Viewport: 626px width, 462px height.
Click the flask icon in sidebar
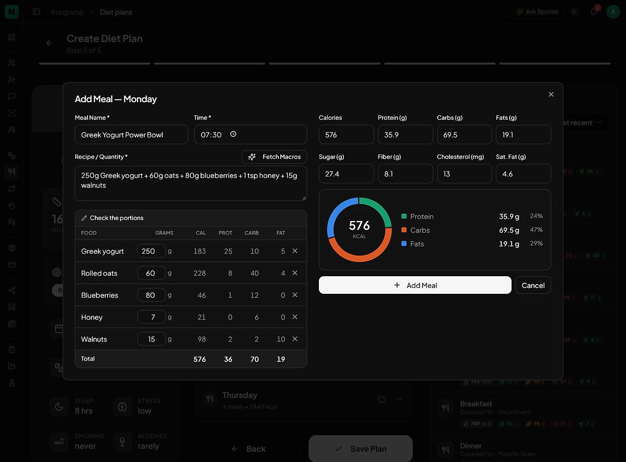pyautogui.click(x=12, y=383)
